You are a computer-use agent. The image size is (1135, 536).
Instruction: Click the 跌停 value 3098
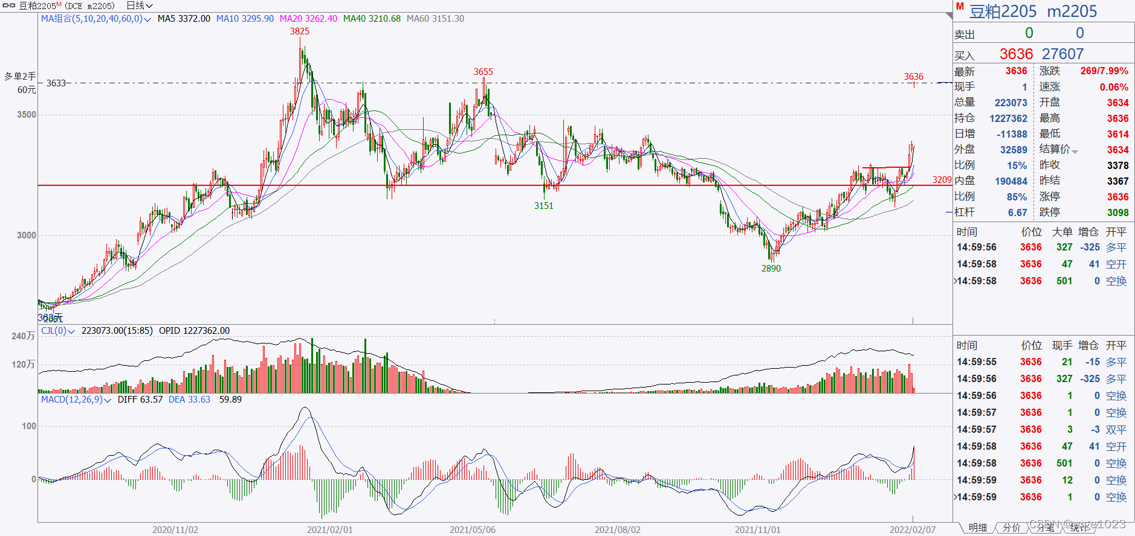click(x=1117, y=212)
